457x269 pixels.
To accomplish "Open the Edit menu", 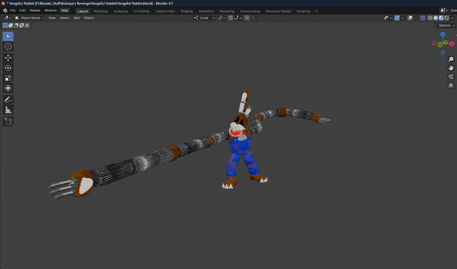I will coord(22,11).
